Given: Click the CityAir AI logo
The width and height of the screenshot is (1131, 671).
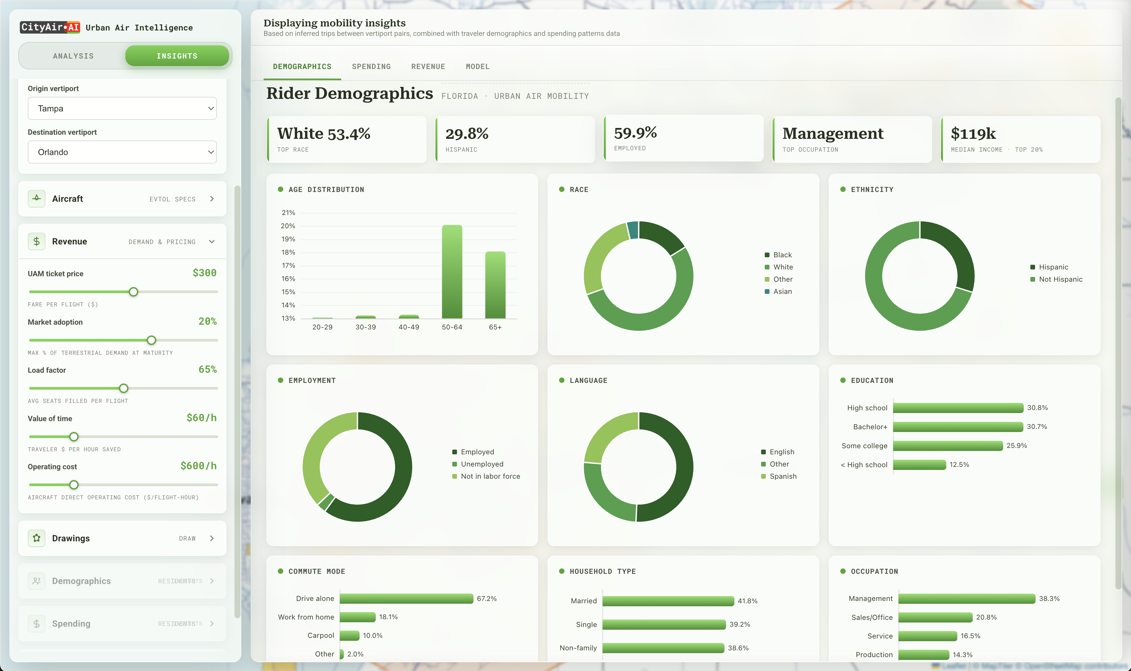Looking at the screenshot, I should [x=50, y=27].
